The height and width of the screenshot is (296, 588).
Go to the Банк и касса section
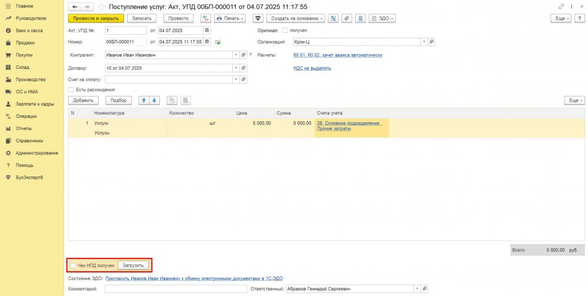pos(28,30)
